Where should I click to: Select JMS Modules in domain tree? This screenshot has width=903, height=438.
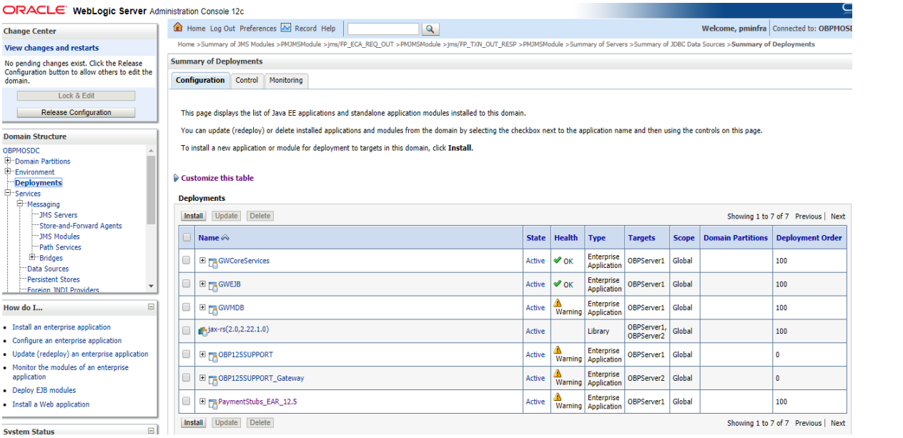pyautogui.click(x=59, y=237)
